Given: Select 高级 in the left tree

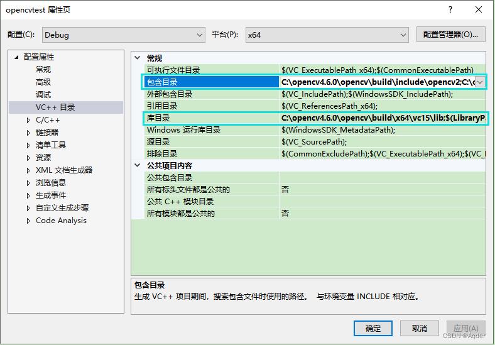Looking at the screenshot, I should click(x=43, y=82).
